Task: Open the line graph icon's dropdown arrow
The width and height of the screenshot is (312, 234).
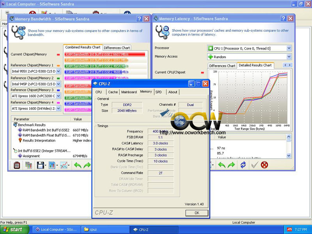Action: coord(69,165)
